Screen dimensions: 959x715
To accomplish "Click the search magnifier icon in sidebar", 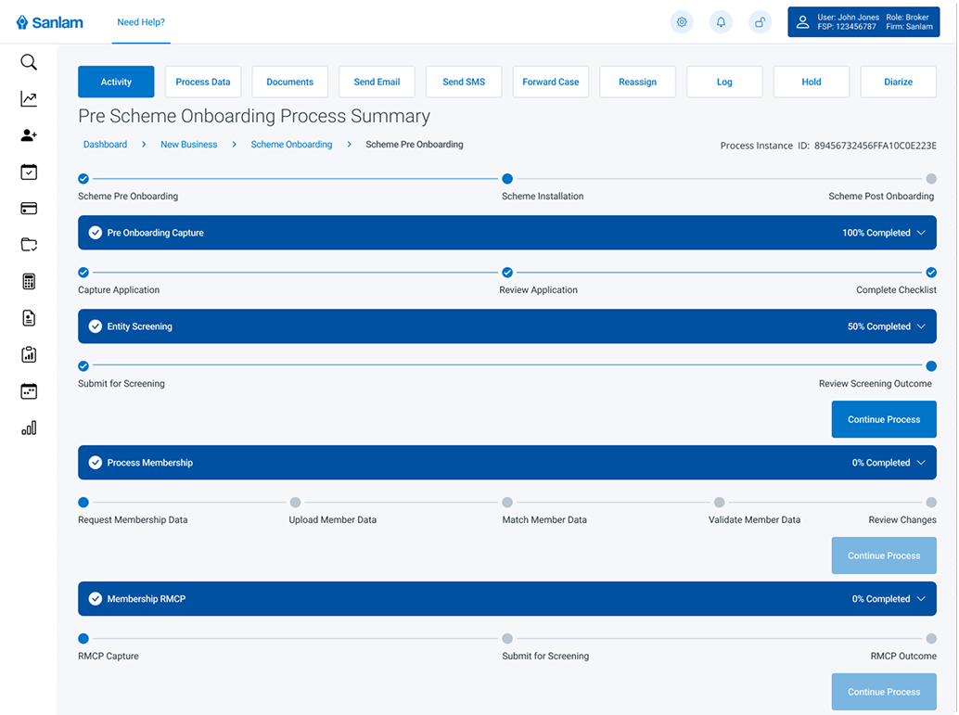I will click(x=29, y=63).
